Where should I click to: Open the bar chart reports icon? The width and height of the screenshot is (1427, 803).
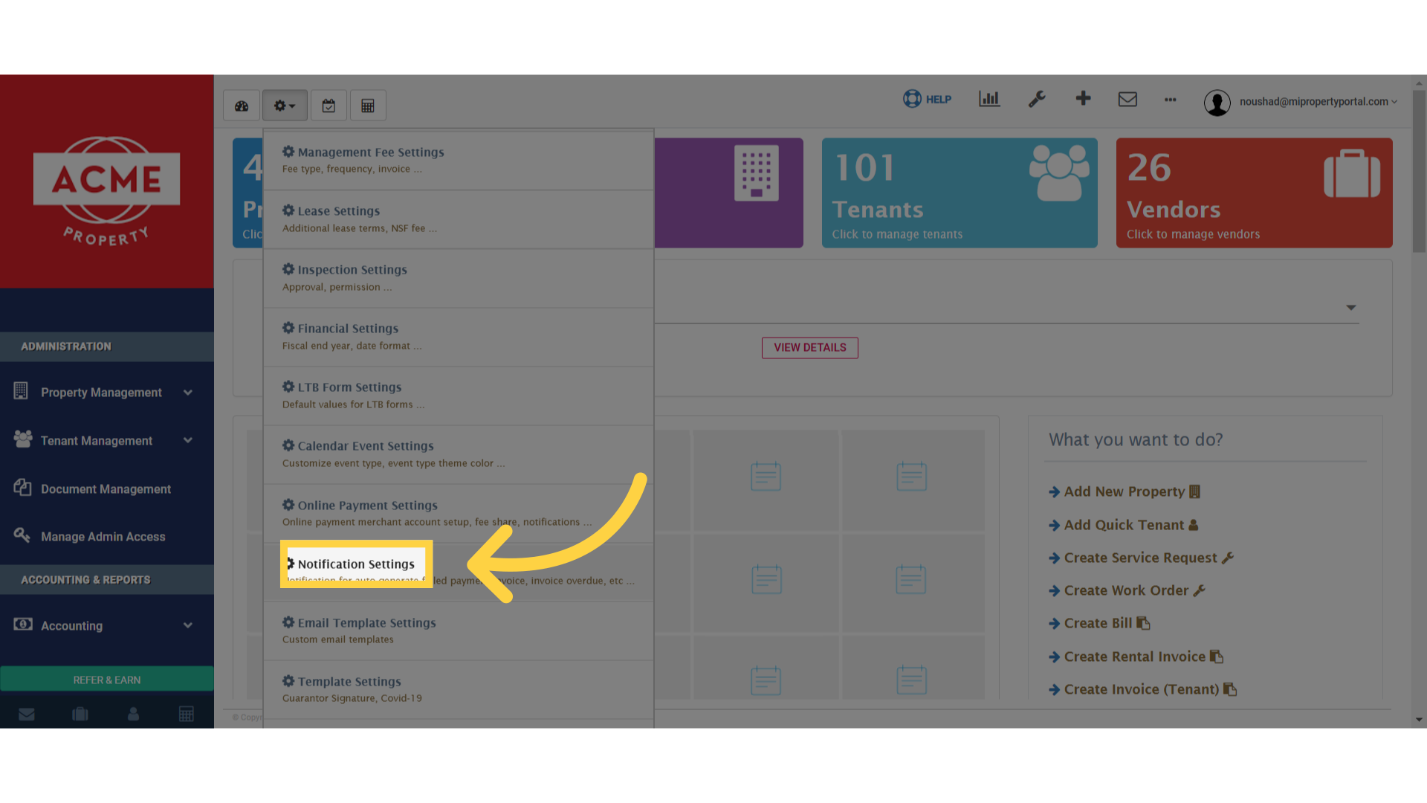[989, 99]
